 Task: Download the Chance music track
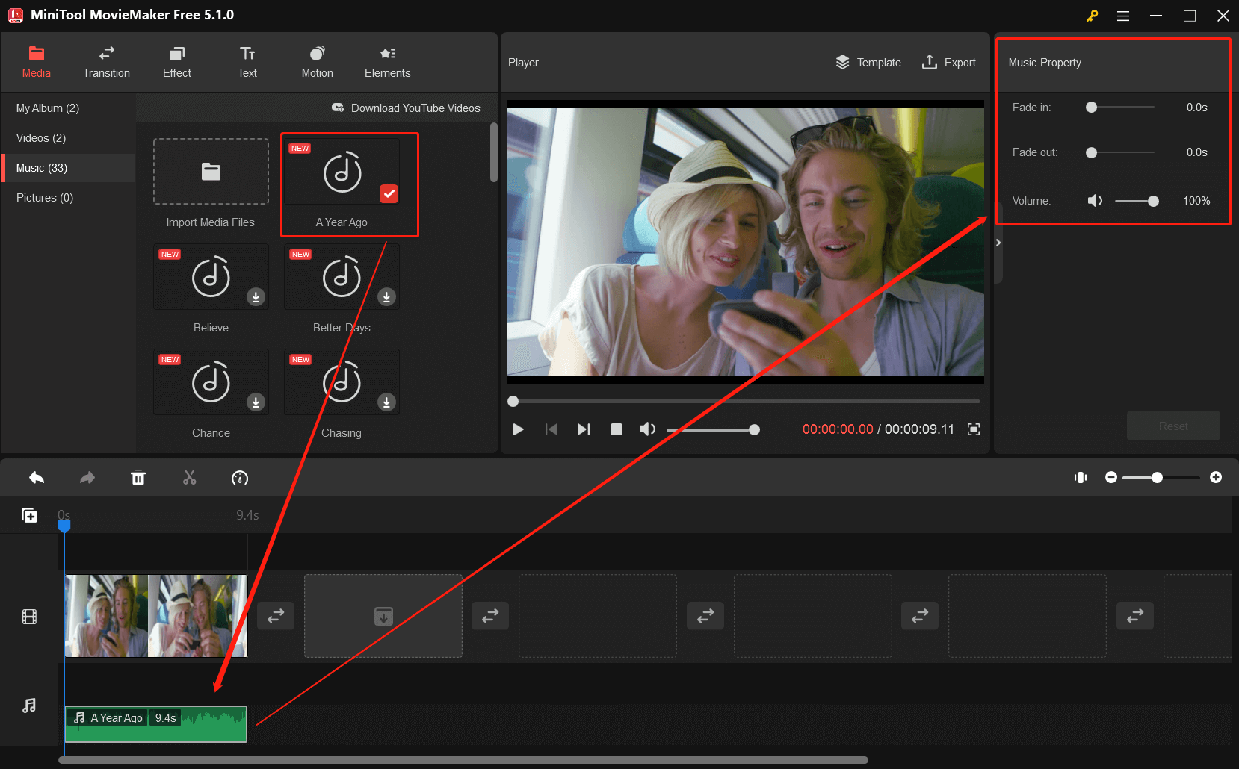(256, 402)
